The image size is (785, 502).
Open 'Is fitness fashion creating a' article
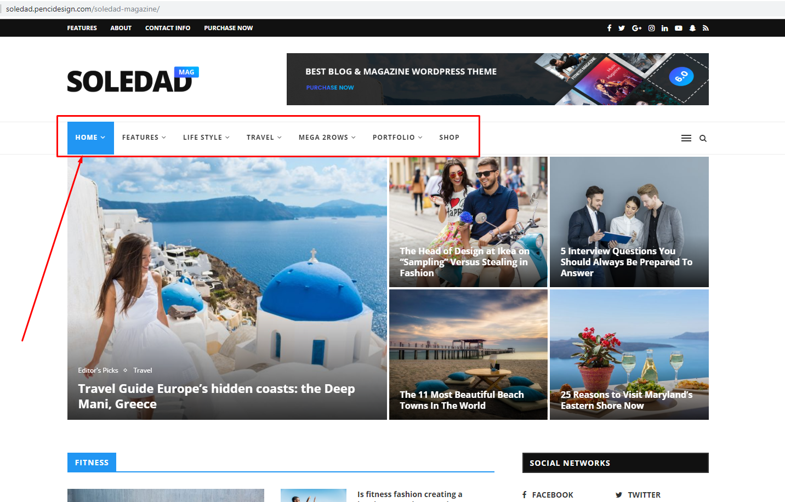click(409, 494)
